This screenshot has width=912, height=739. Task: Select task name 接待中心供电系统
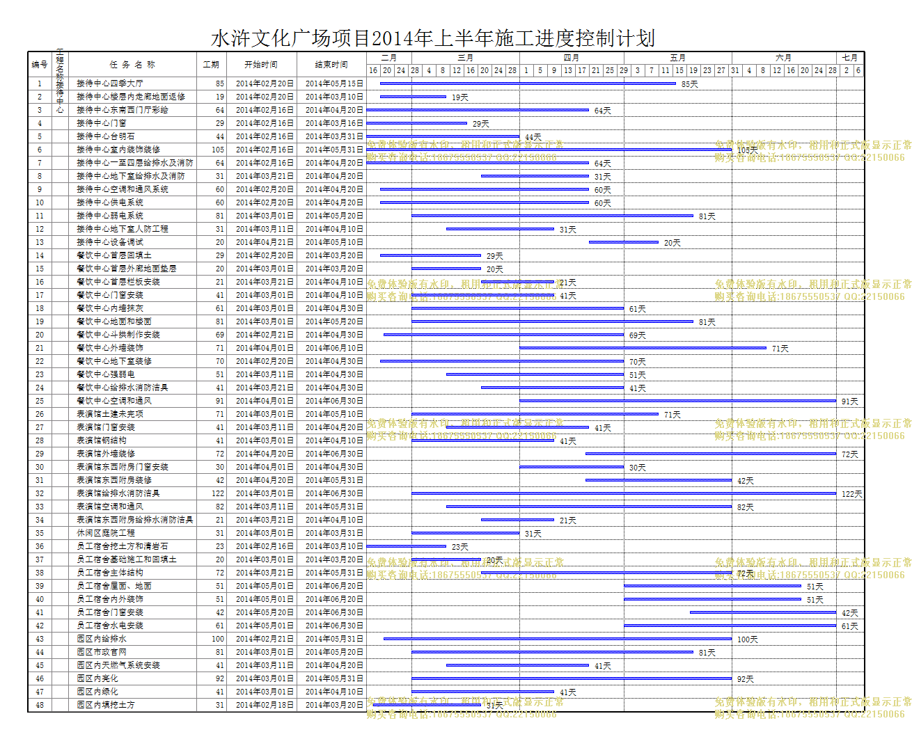pyautogui.click(x=110, y=202)
